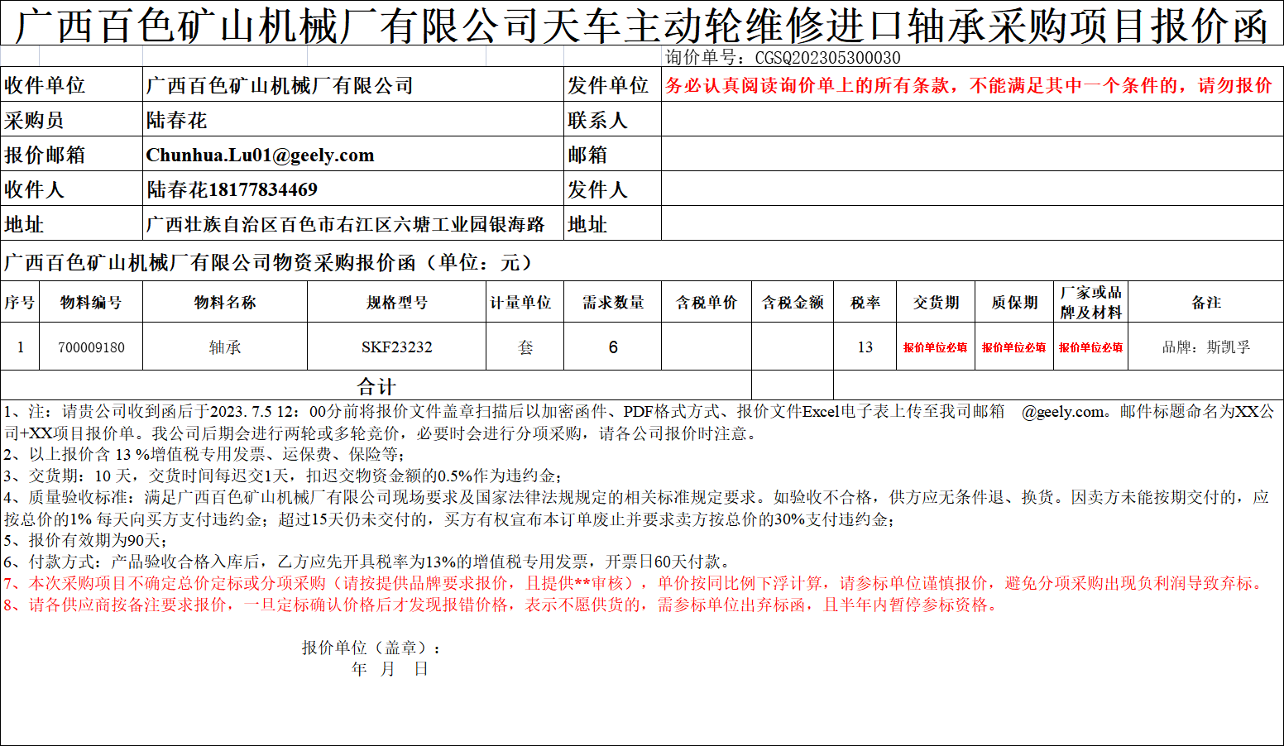Screen dimensions: 1284x746
Task: Select the 陆春花18177834469 cell
Action: coord(353,189)
